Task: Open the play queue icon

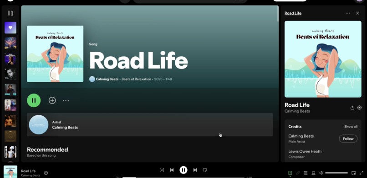Action: tap(306, 173)
